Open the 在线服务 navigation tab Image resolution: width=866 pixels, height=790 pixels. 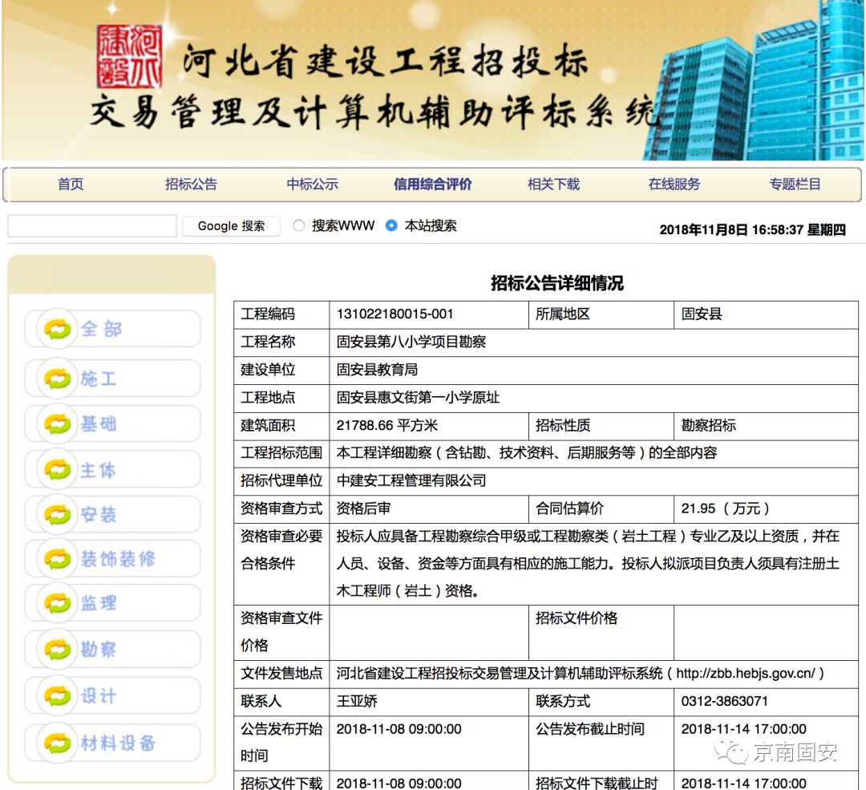pos(674,184)
